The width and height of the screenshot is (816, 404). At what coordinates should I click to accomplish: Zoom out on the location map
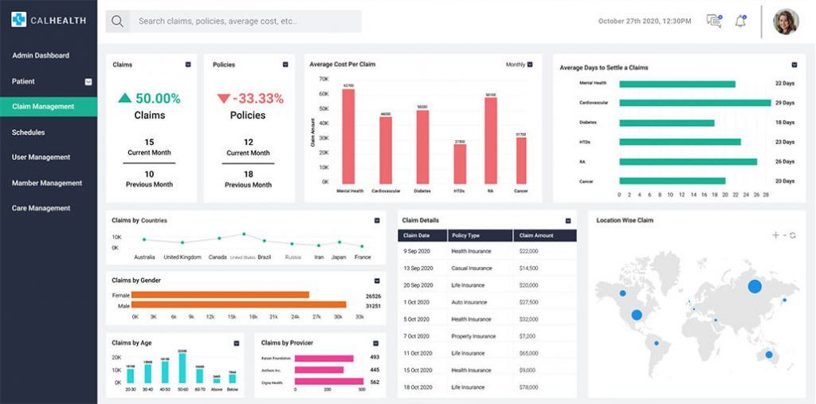(784, 235)
